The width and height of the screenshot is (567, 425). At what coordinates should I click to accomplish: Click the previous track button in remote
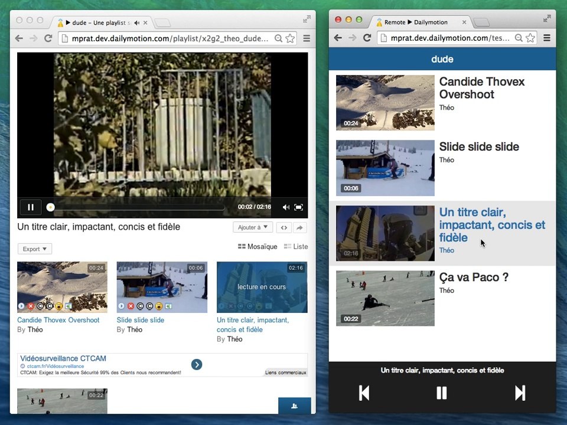click(364, 393)
